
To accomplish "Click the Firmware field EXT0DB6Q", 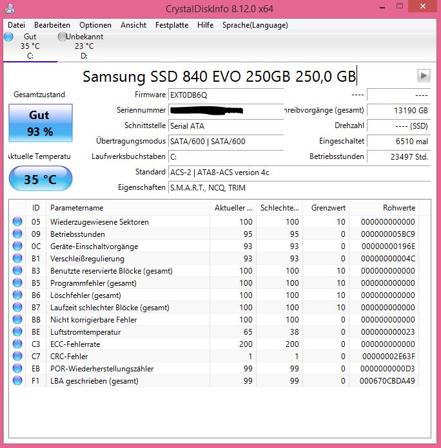I will [x=226, y=95].
